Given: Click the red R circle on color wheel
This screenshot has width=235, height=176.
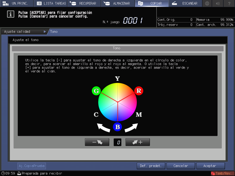Looking at the screenshot, I should (x=139, y=91).
